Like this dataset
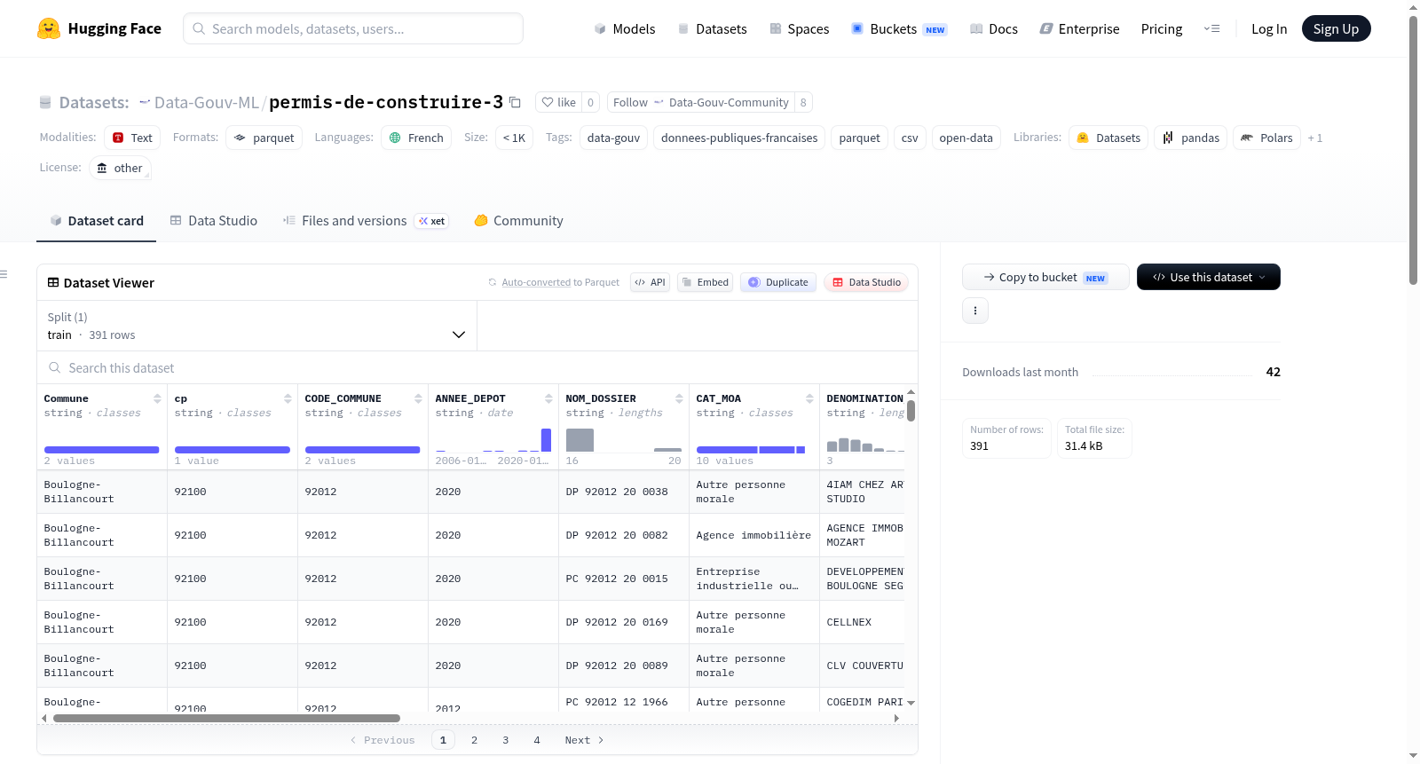The width and height of the screenshot is (1420, 764). click(559, 102)
